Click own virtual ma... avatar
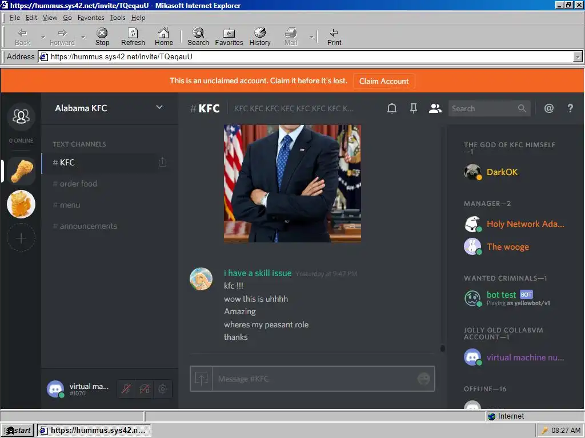This screenshot has width=585, height=438. click(55, 389)
